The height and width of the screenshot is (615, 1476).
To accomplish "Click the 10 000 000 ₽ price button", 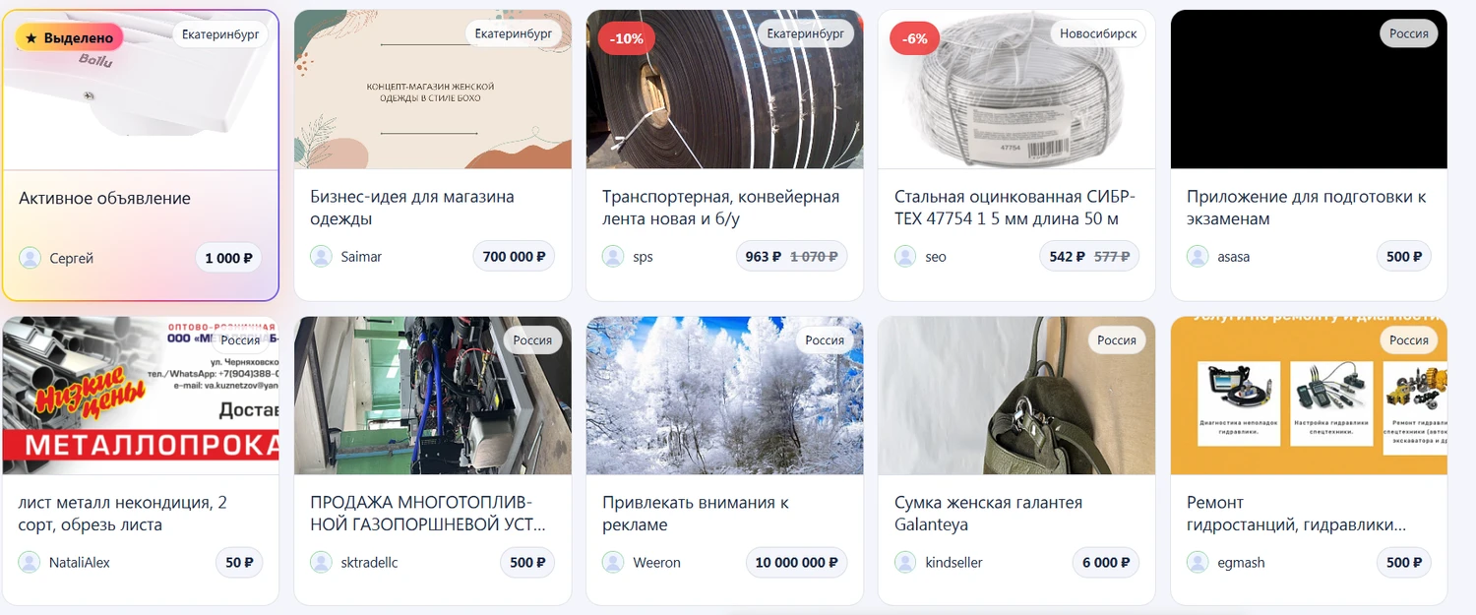I will 796,563.
